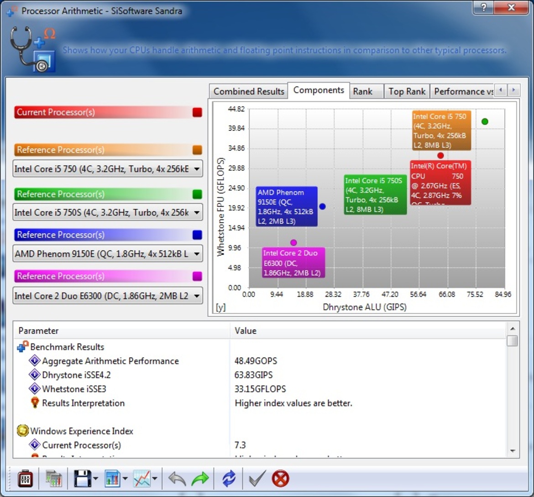The image size is (534, 497).
Task: Click the [y] axis toggle on chart
Action: [x=220, y=307]
